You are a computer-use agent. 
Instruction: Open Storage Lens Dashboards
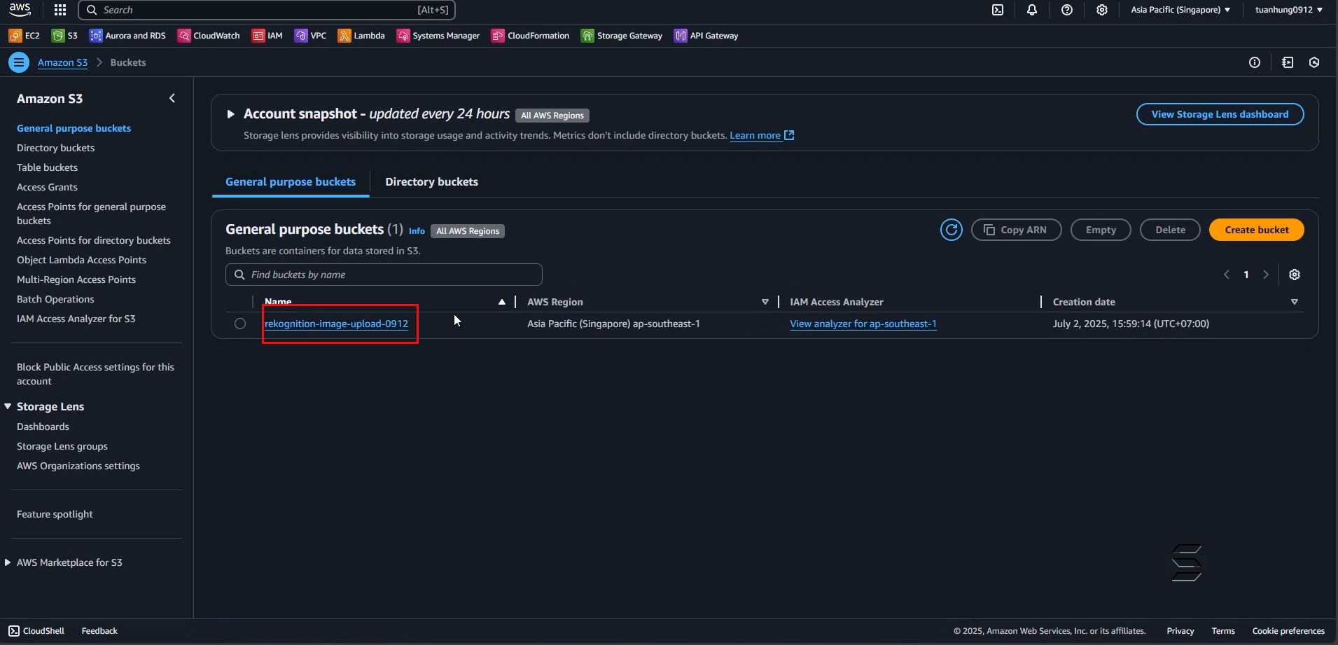43,426
